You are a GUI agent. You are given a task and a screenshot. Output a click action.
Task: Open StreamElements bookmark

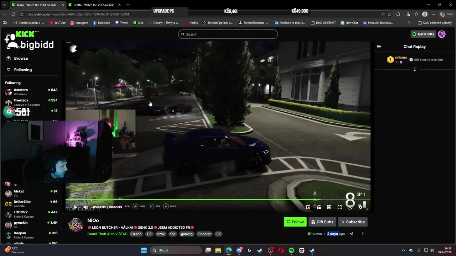[253, 23]
